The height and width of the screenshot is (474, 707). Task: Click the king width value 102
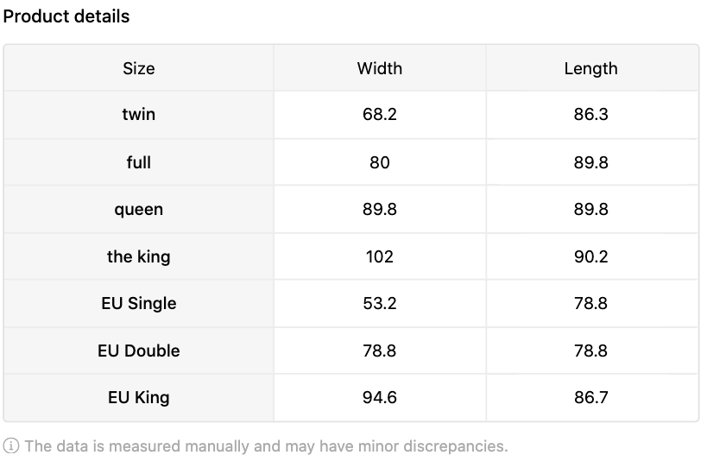(380, 256)
